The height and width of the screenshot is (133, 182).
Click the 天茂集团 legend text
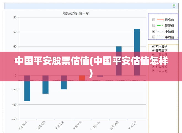(161, 51)
